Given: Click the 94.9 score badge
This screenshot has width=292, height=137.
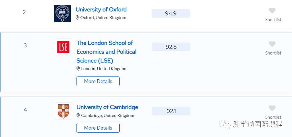Looking at the screenshot, I should coord(171,13).
